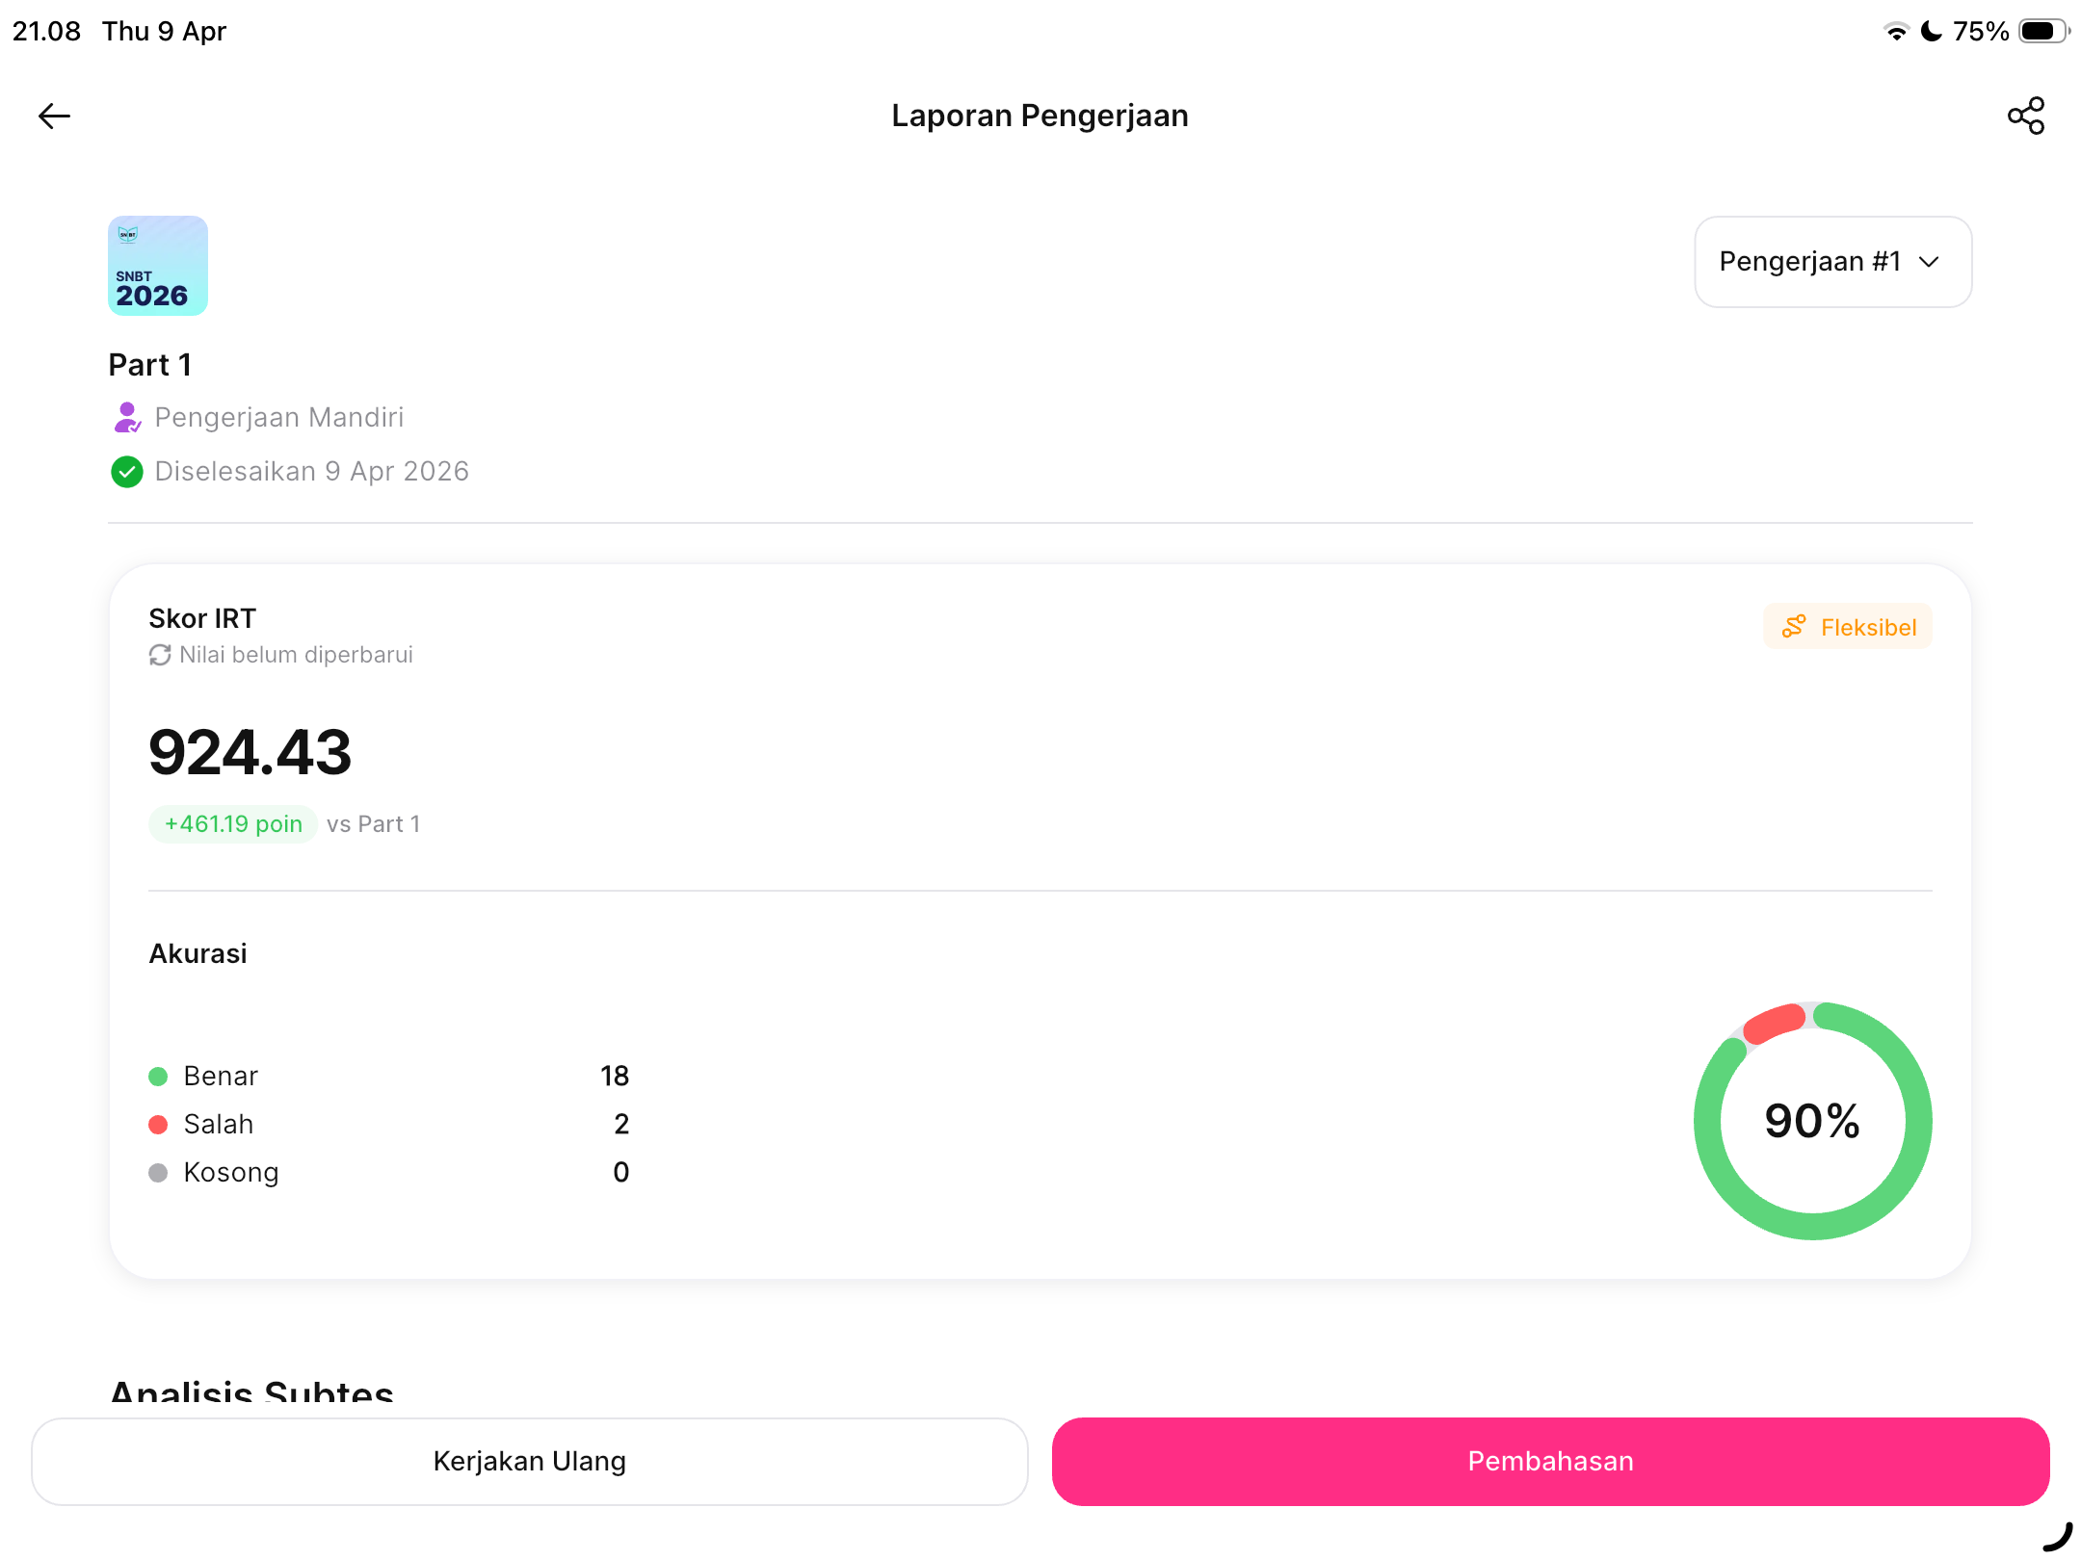Select the Analisis Subtes heading
This screenshot has width=2081, height=1560.
point(252,1392)
